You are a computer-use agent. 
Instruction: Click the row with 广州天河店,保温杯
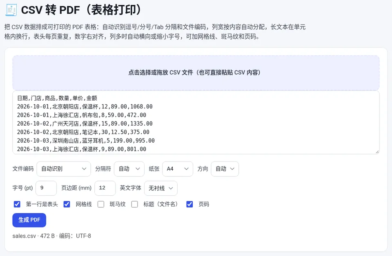(x=85, y=124)
